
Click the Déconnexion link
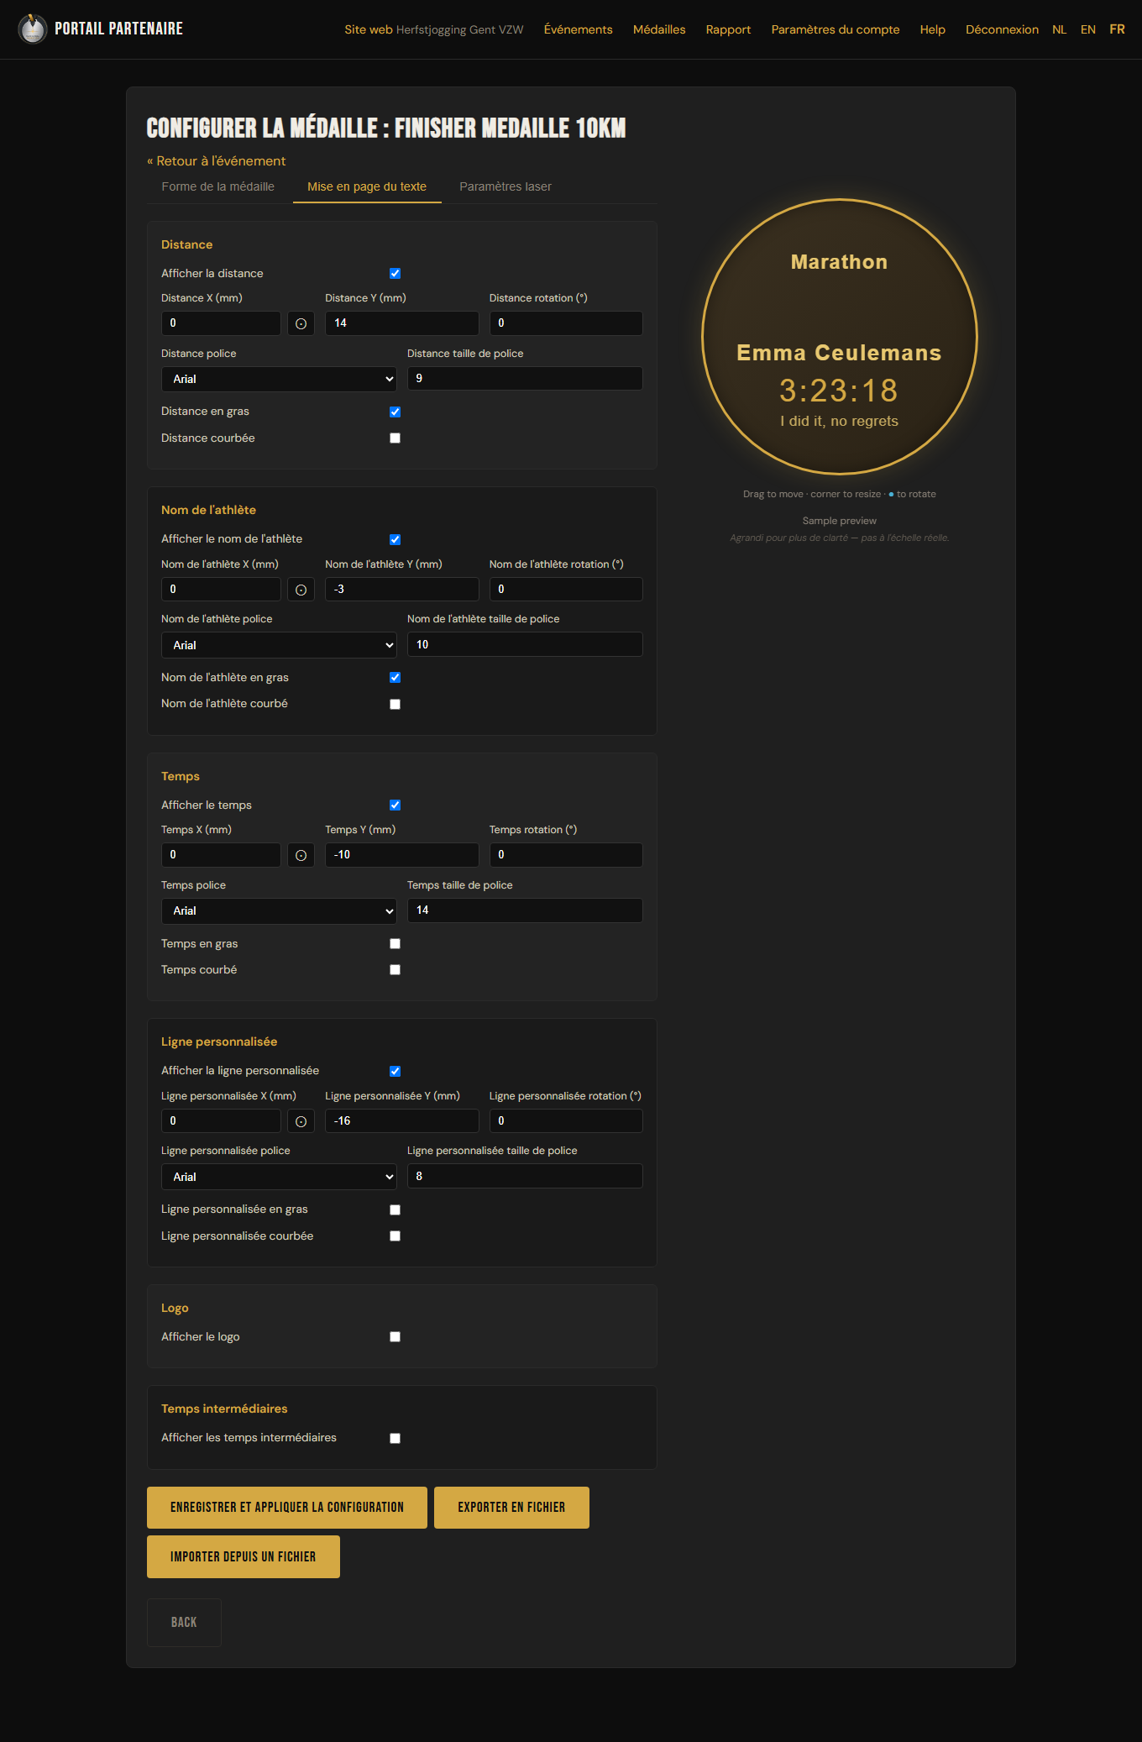coord(1002,29)
